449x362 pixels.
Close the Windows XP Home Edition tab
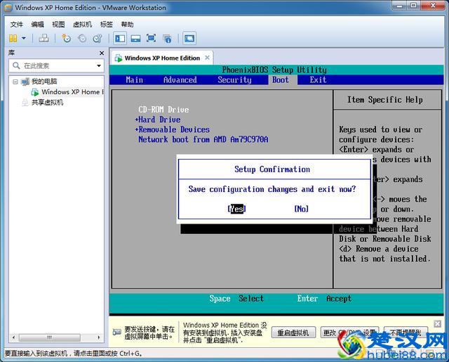(x=208, y=58)
